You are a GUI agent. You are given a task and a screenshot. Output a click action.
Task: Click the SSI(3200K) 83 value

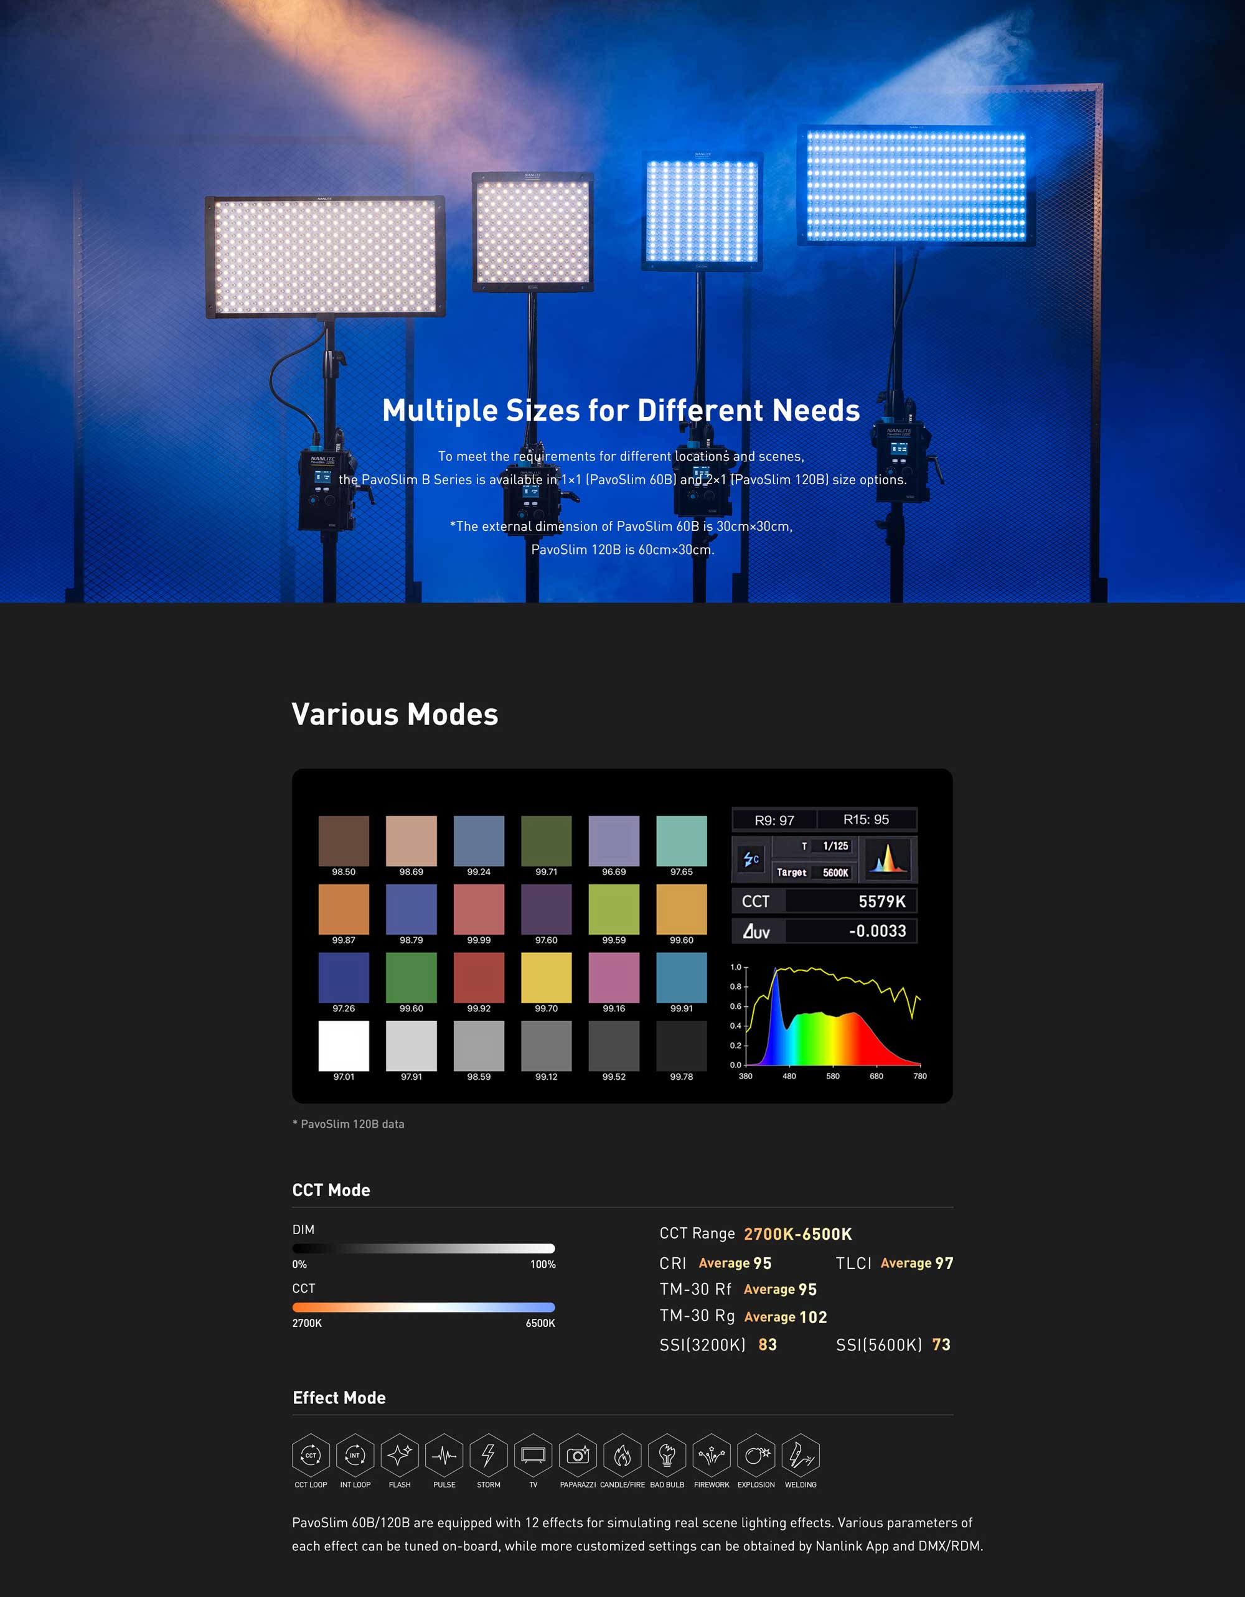pyautogui.click(x=768, y=1345)
